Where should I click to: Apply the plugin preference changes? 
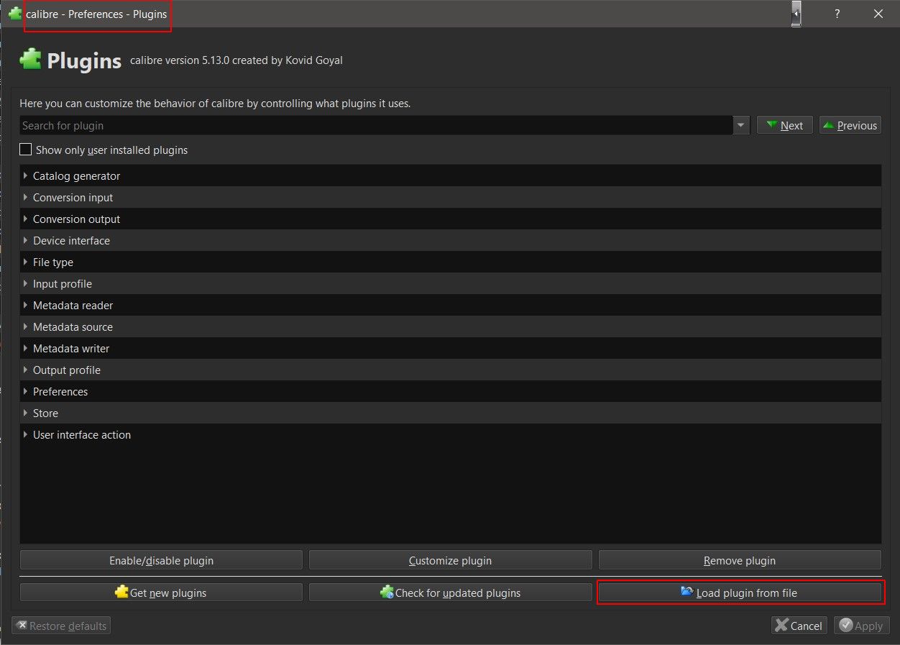[862, 626]
